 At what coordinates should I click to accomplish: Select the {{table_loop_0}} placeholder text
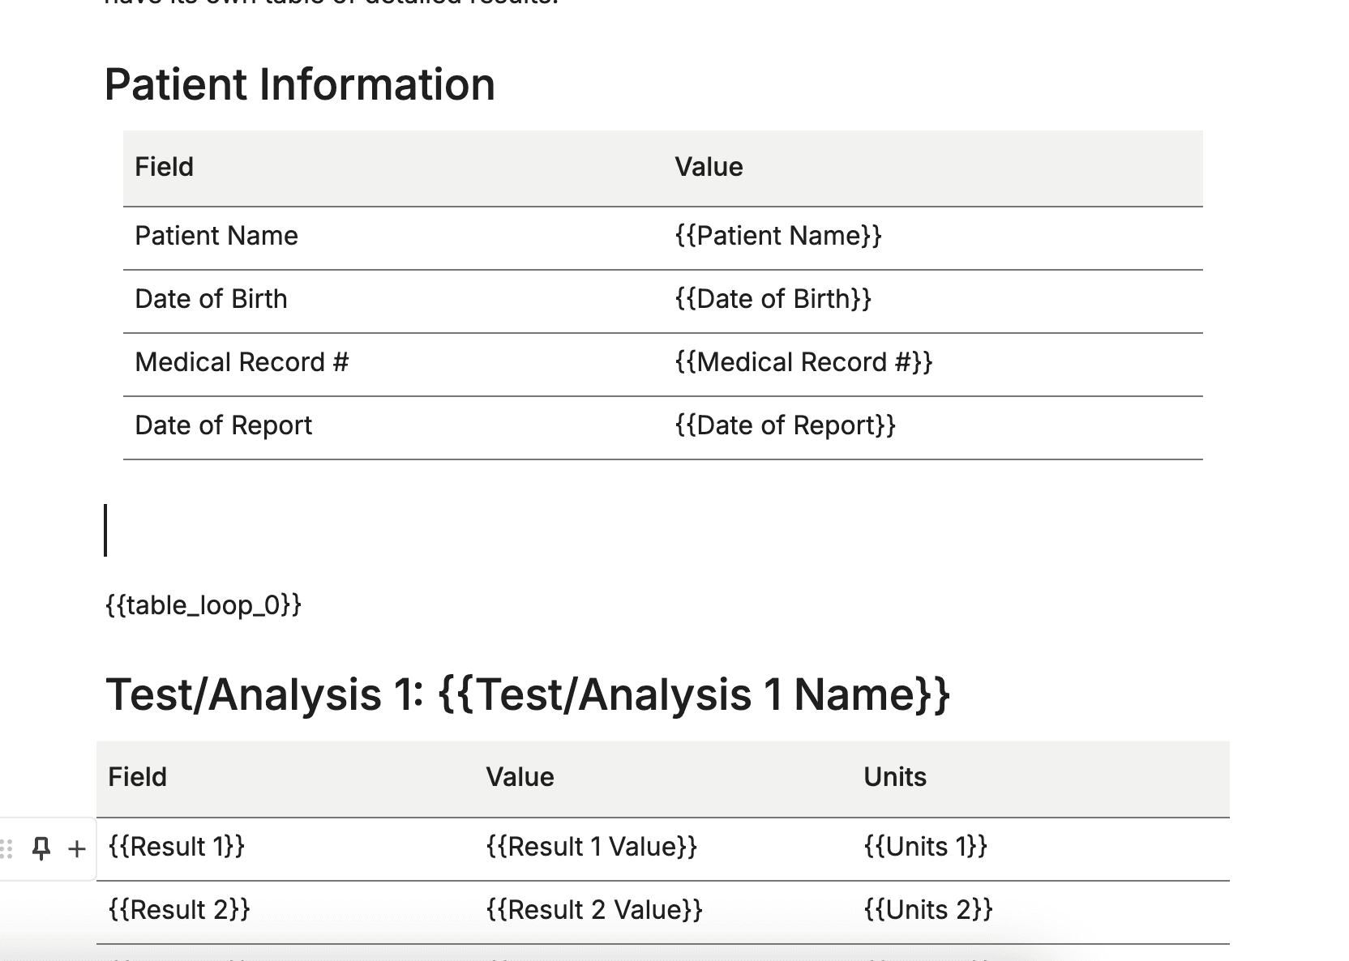pyautogui.click(x=202, y=604)
